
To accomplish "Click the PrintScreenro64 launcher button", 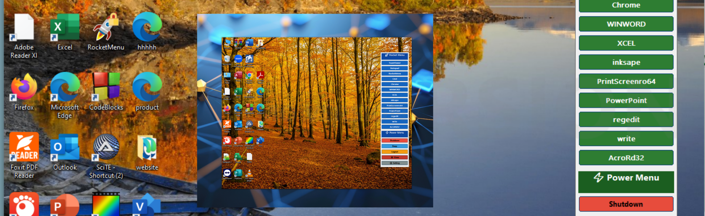I will coord(626,81).
